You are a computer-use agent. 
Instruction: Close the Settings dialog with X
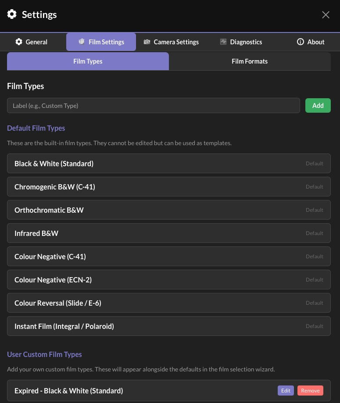pyautogui.click(x=326, y=15)
